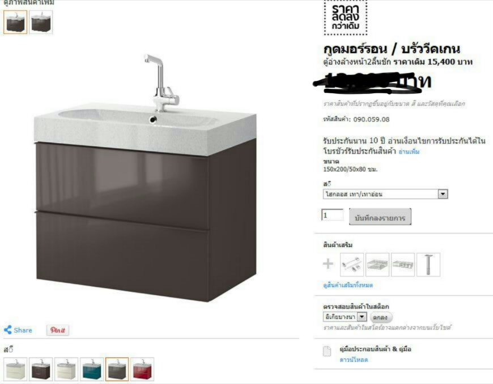Open the wire basket add-on product thumbnail
This screenshot has height=384, width=493.
point(377,265)
